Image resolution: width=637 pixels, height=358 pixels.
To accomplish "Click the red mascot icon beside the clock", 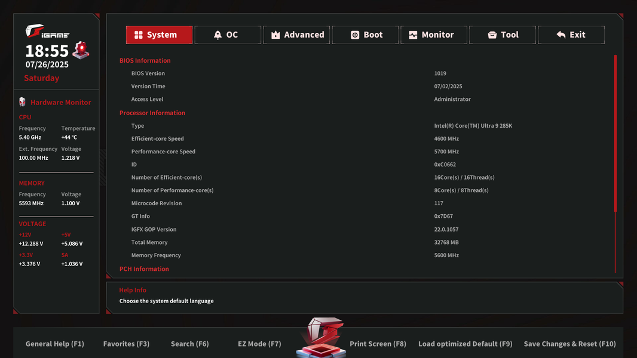I will pos(81,50).
